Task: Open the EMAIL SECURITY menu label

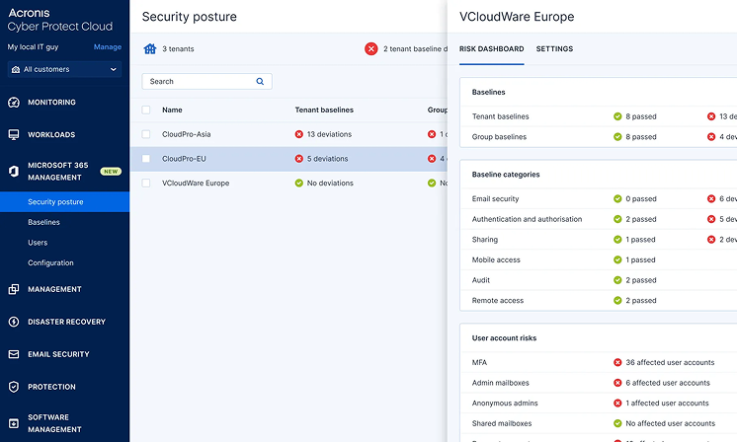Action: [58, 354]
